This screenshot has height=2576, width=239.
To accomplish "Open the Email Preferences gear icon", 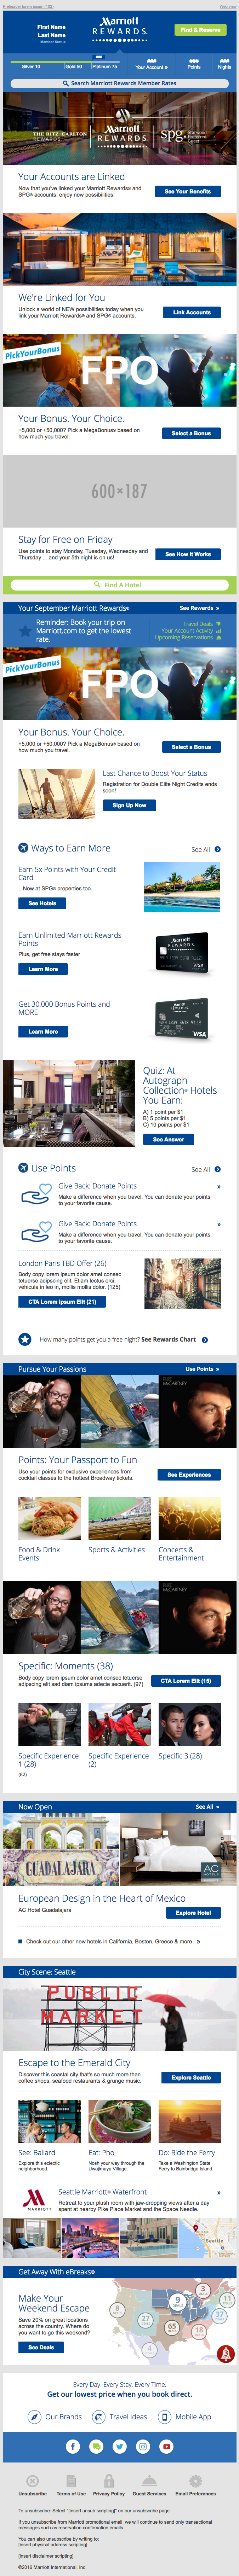I will 195,2481.
